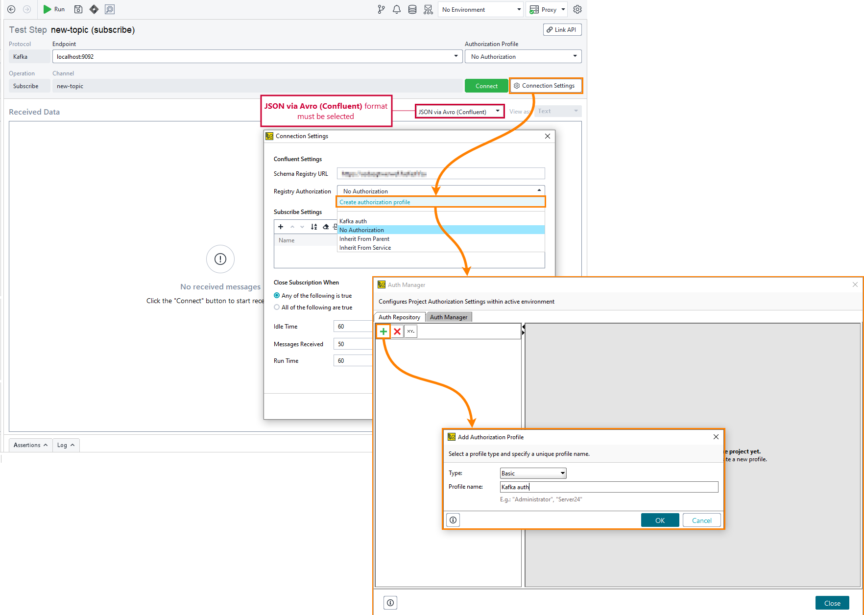Image resolution: width=864 pixels, height=615 pixels.
Task: Sort subscribe settings alphabetically
Action: pyautogui.click(x=314, y=226)
